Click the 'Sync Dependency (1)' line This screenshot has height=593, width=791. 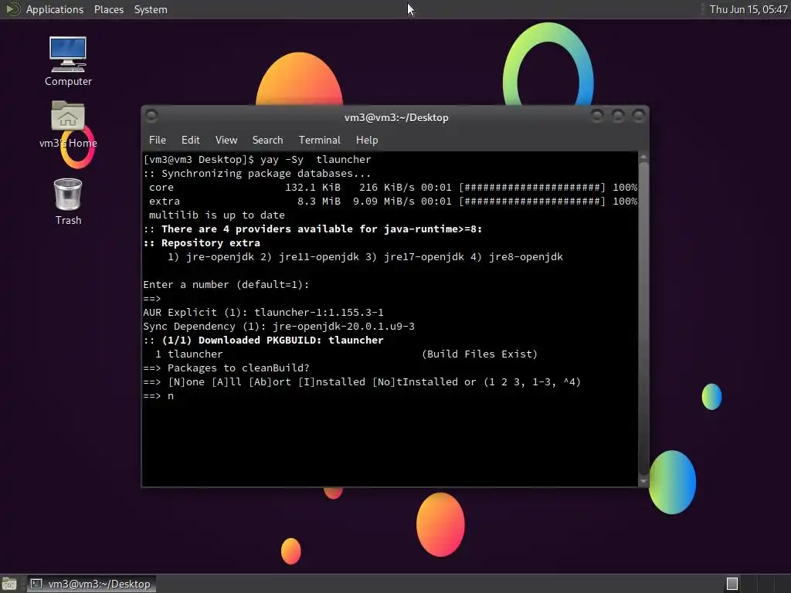(x=279, y=327)
